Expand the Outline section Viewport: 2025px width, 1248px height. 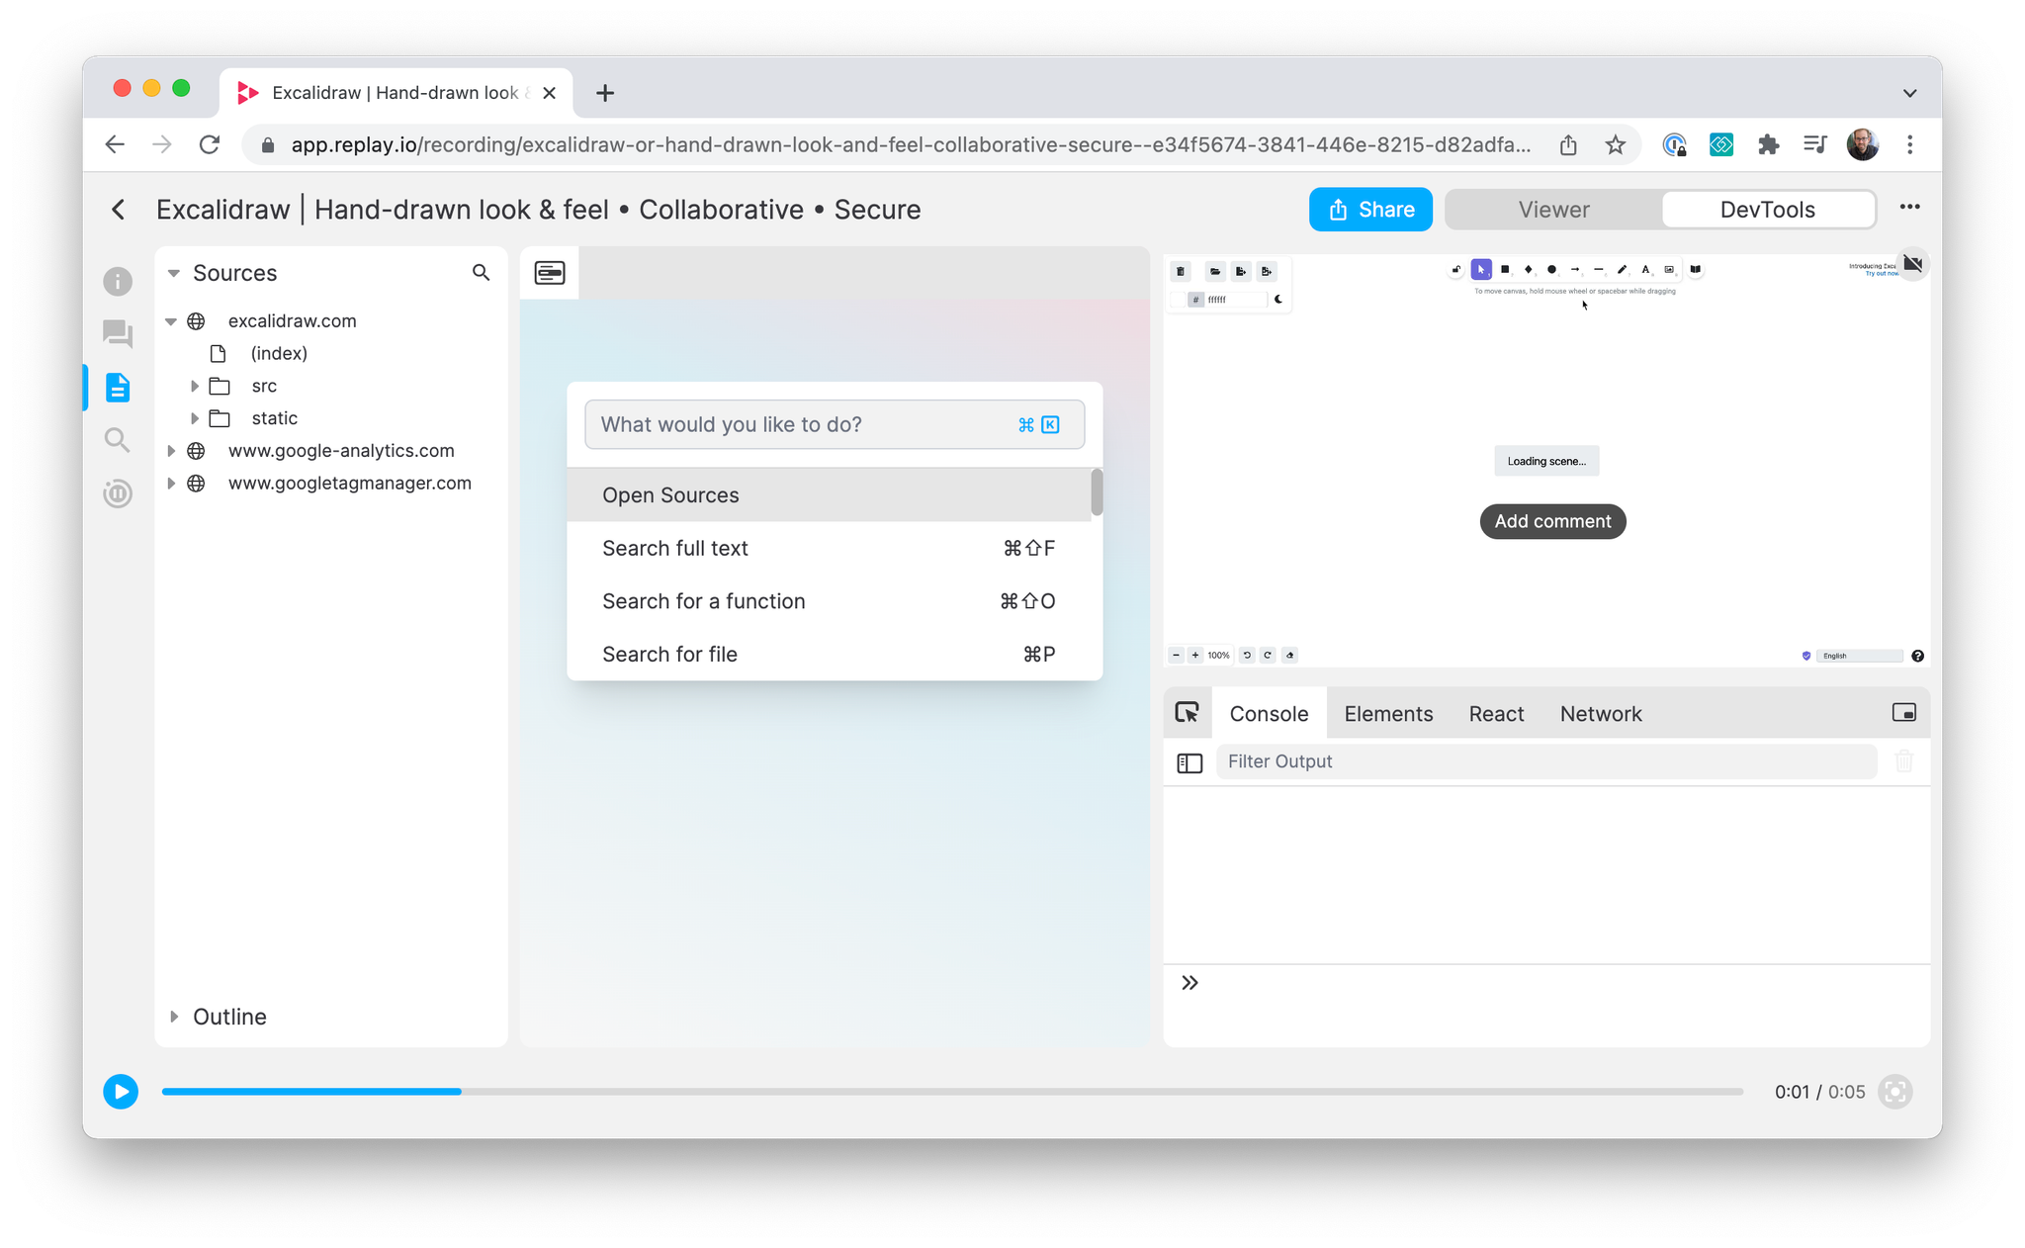174,1017
